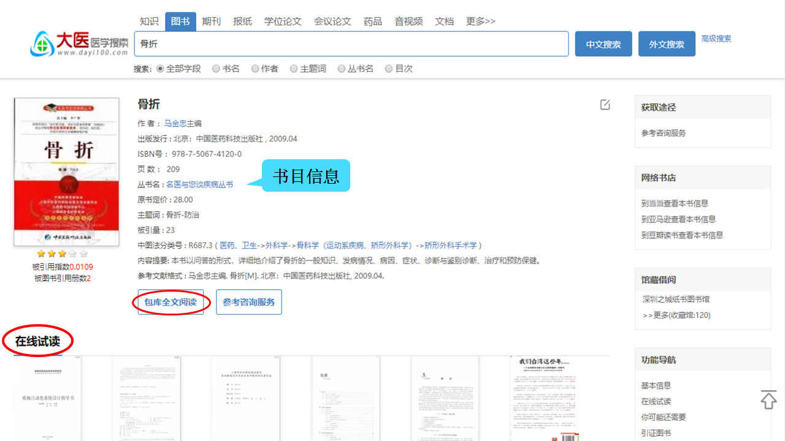Click the 中文搜索 button
785x441 pixels.
[x=603, y=44]
